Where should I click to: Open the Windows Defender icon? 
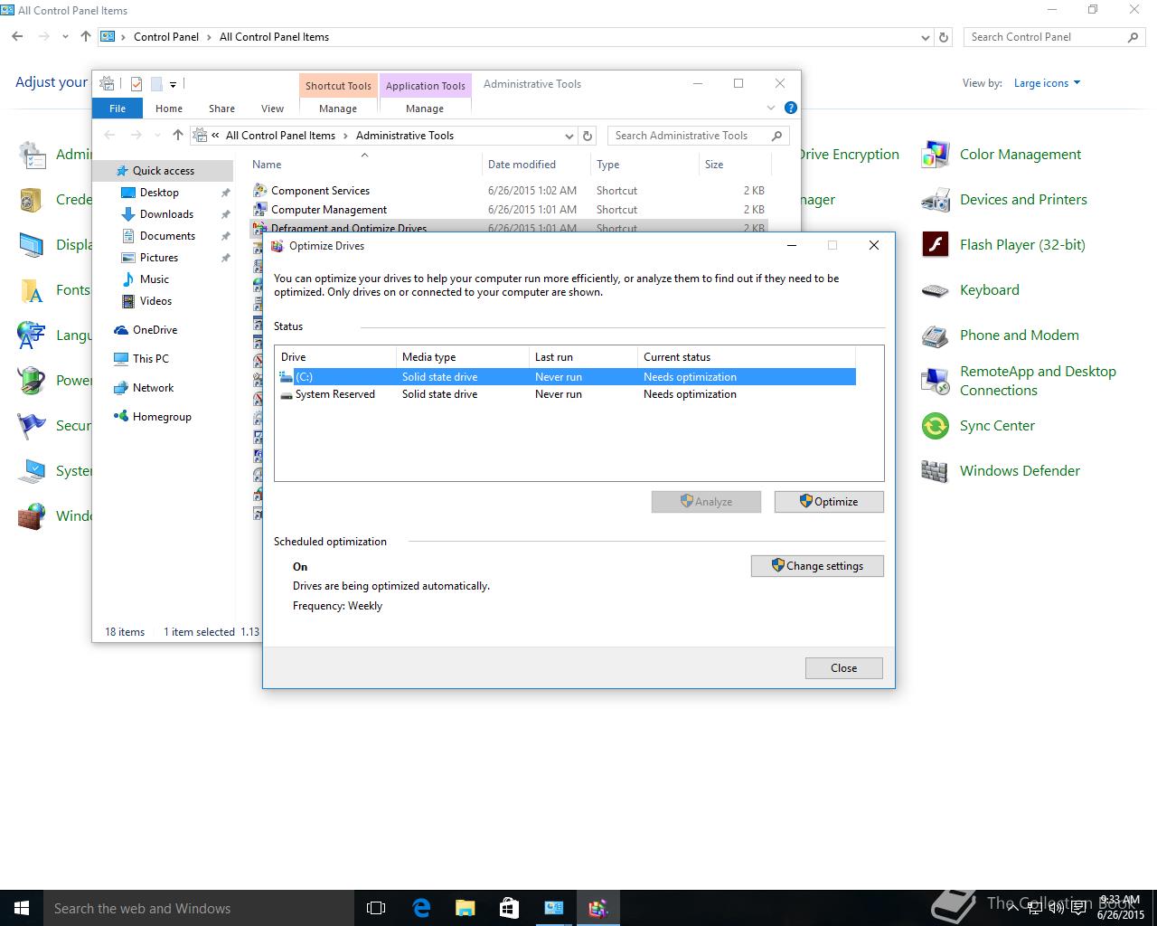pyautogui.click(x=935, y=471)
